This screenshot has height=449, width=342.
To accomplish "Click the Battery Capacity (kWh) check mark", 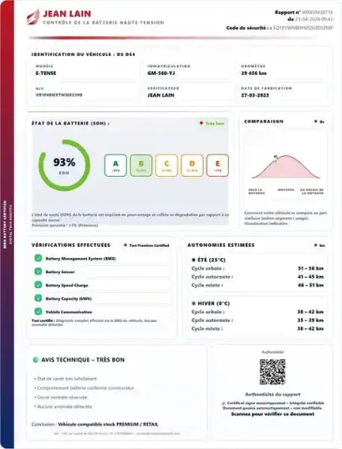I will point(38,298).
